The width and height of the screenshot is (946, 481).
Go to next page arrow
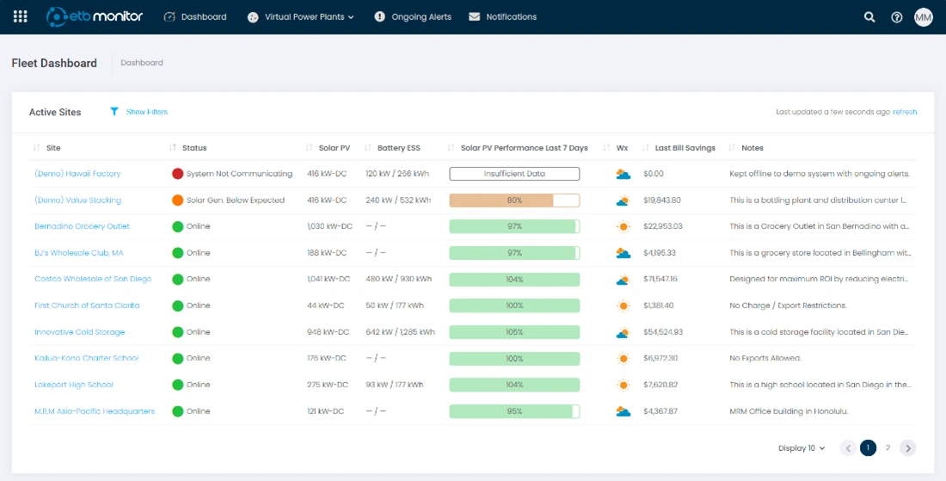point(907,448)
